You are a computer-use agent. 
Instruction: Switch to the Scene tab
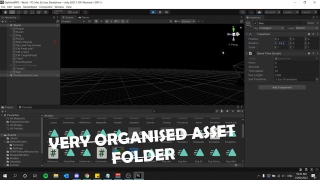(x=68, y=17)
